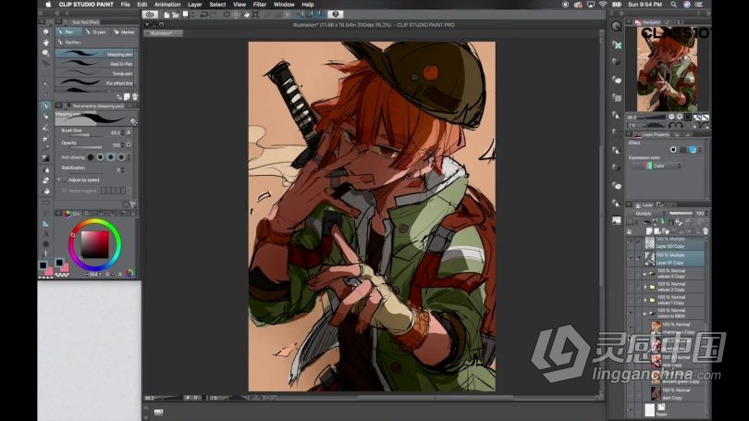Screen dimensions: 749x421
Task: Enable Adjust by speed checkbox
Action: [64, 180]
